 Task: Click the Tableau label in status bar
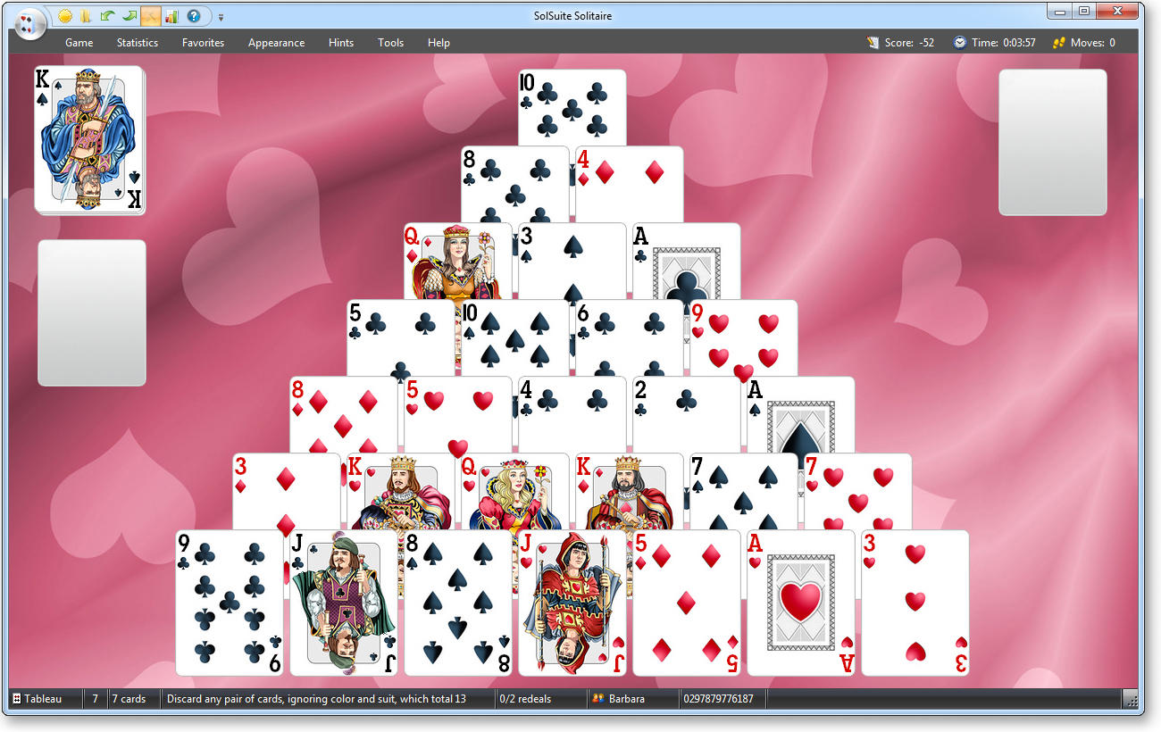coord(43,699)
